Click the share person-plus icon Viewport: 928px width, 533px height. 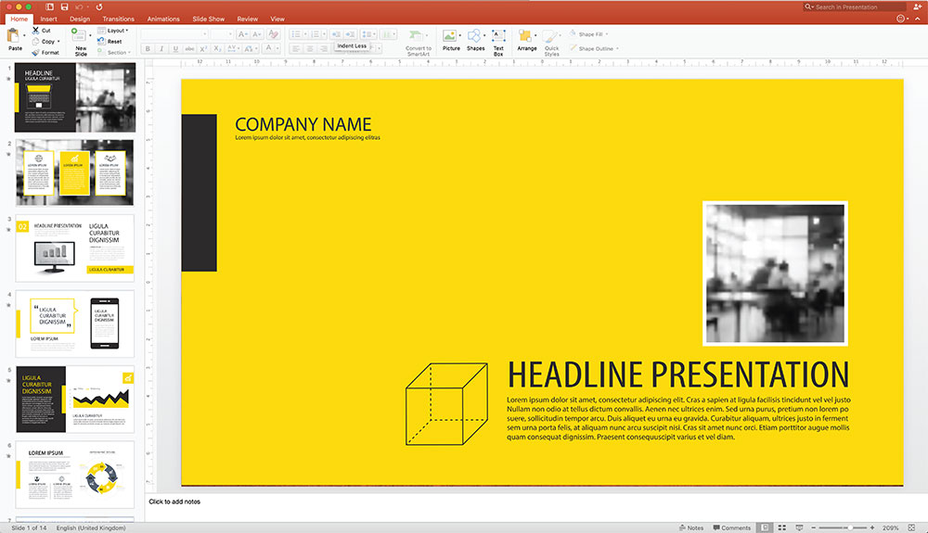(x=918, y=6)
